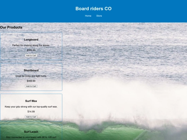Screen dimensions: 187x140
Task: Click 'Keep your grip strong' wax description
Action: point(31,107)
